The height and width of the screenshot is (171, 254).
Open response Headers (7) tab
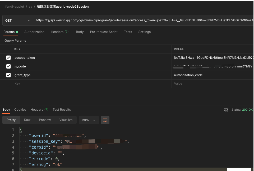[39, 110]
